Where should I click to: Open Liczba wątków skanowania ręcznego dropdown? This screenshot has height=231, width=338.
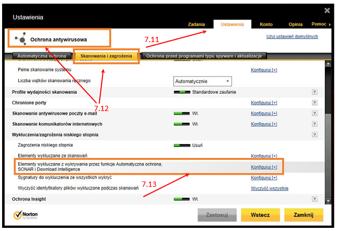203,81
